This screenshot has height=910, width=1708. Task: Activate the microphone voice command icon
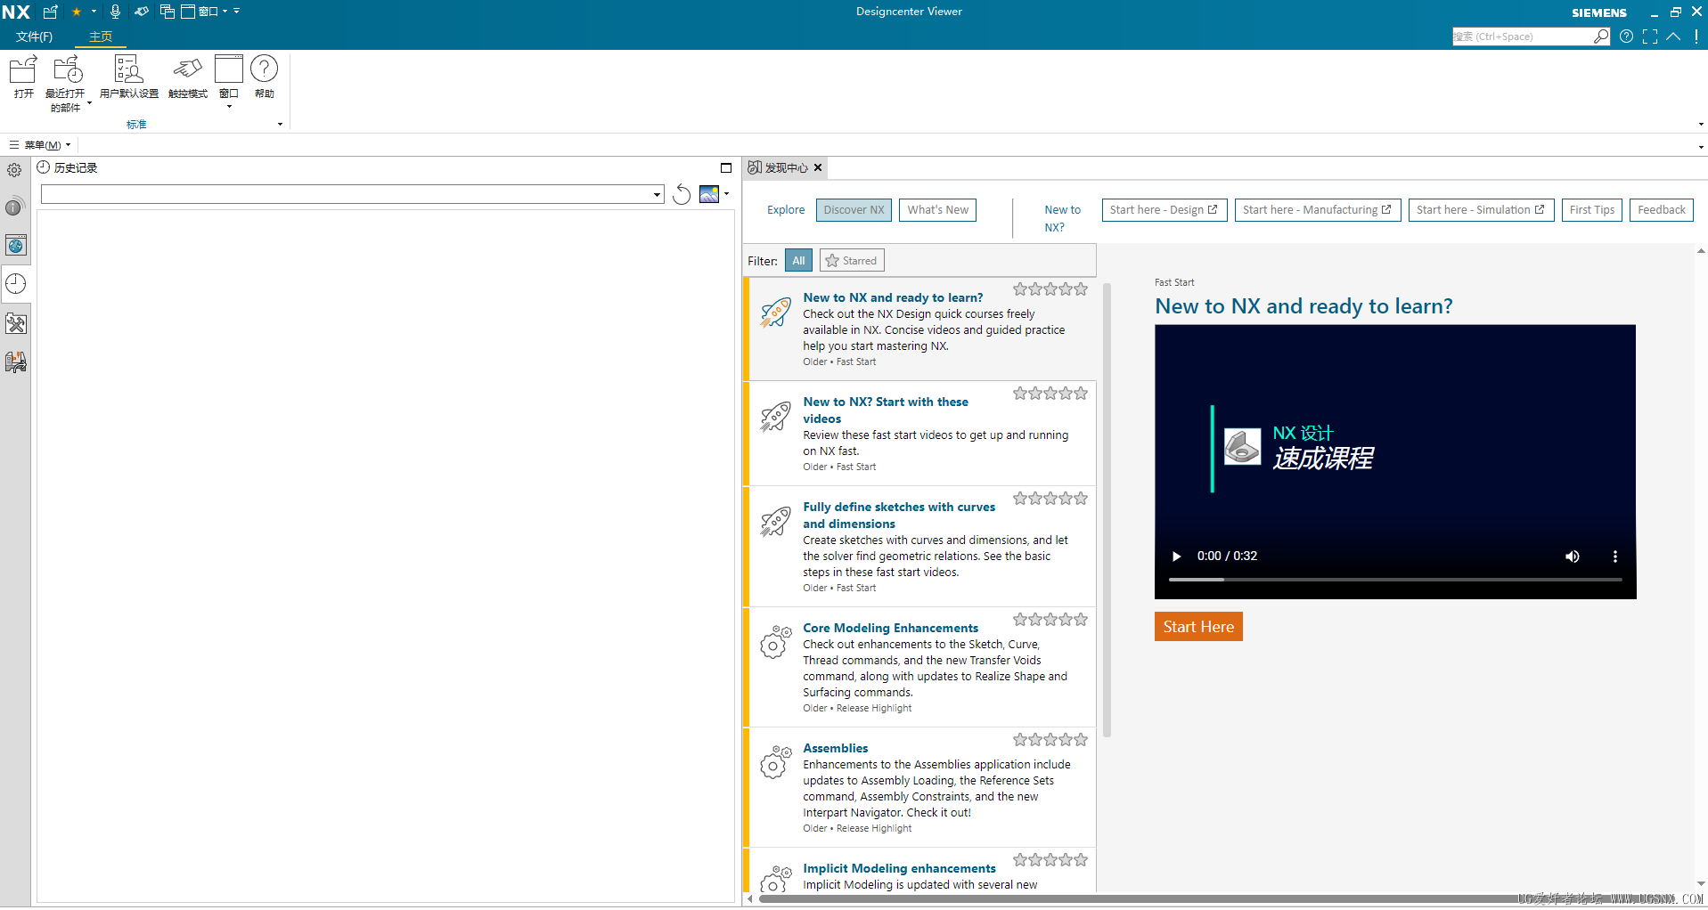pyautogui.click(x=115, y=12)
